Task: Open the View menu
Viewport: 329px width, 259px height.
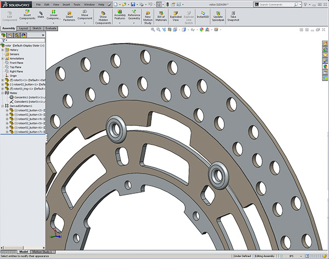Action: [56, 4]
